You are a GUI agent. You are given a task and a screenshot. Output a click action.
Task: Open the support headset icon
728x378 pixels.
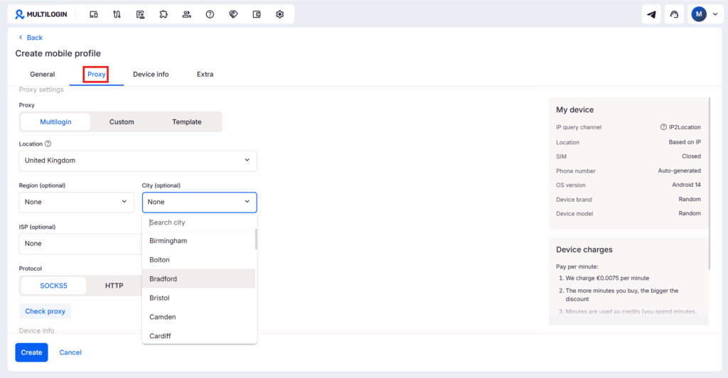[674, 14]
